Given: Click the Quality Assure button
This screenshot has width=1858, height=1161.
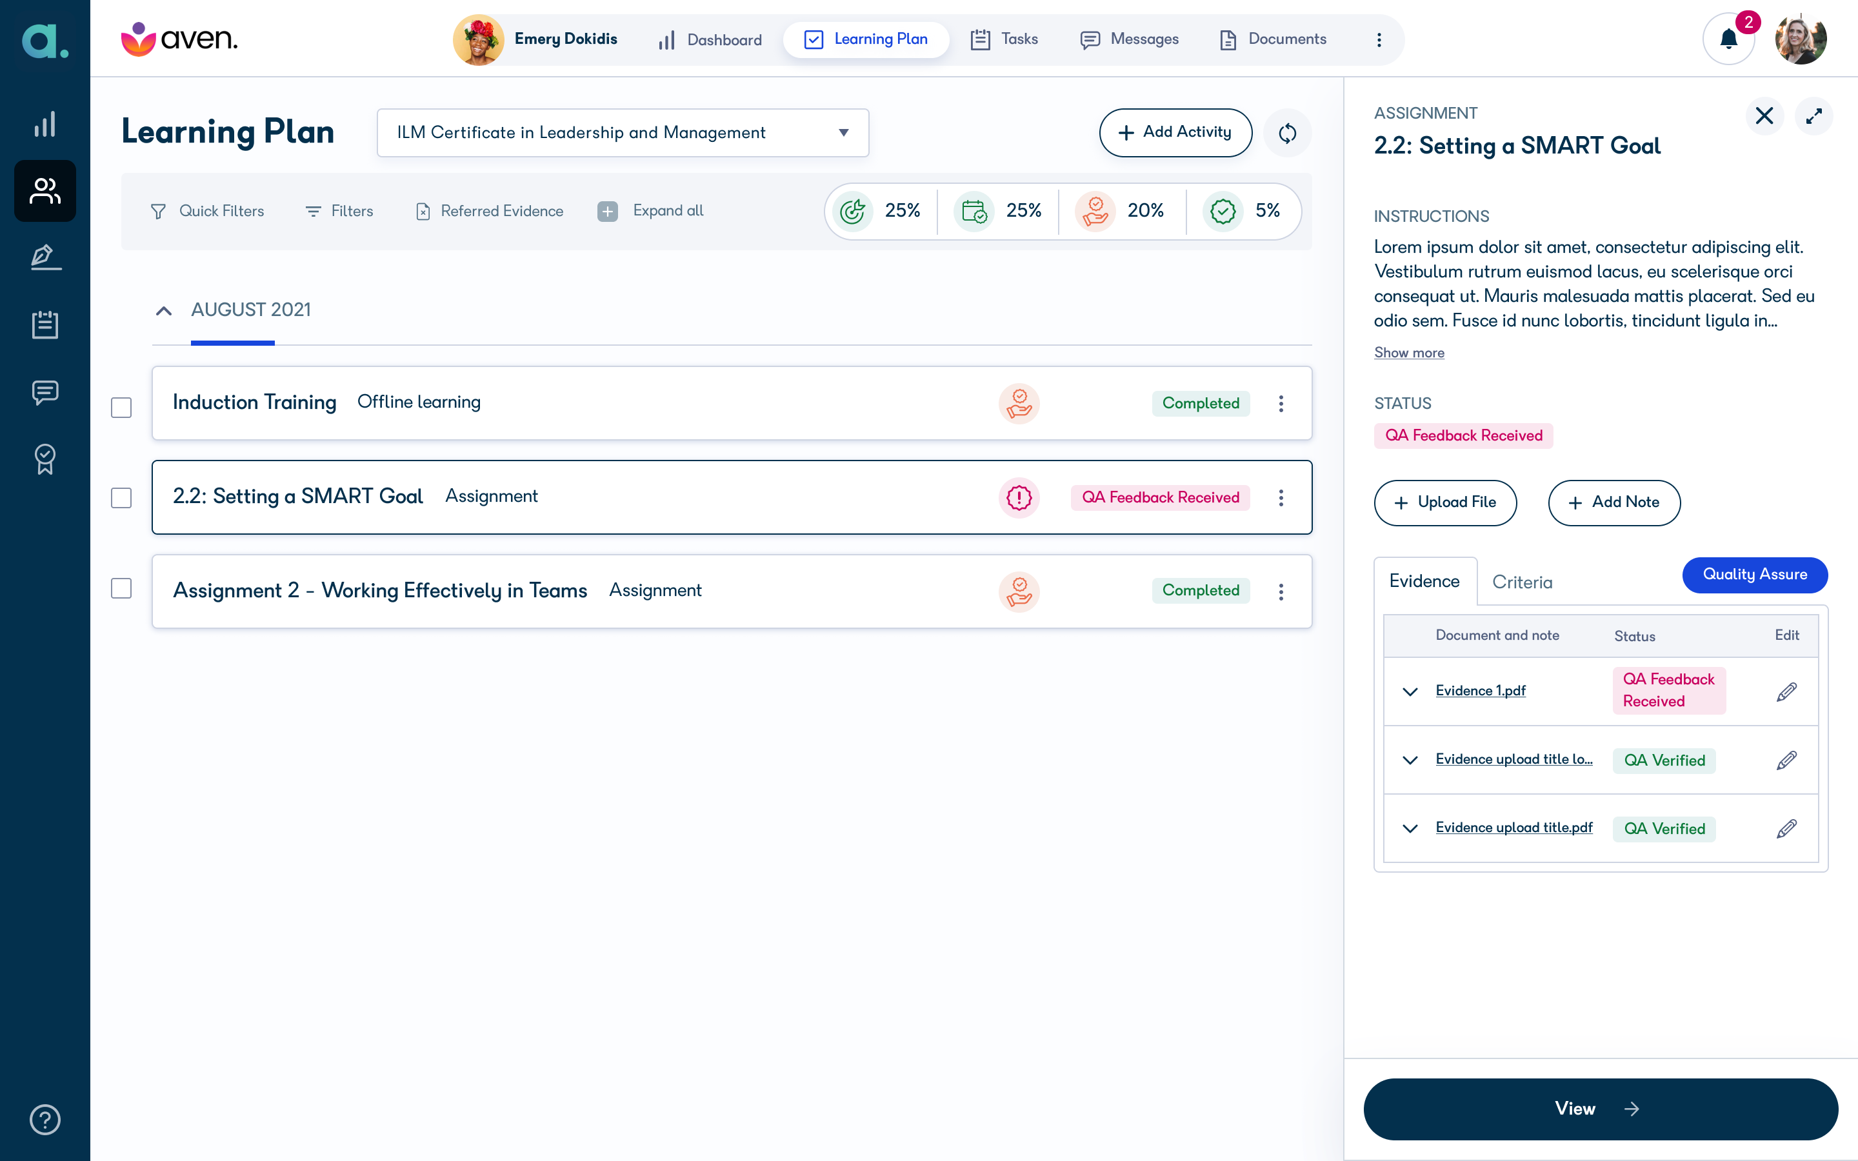Looking at the screenshot, I should coord(1754,574).
